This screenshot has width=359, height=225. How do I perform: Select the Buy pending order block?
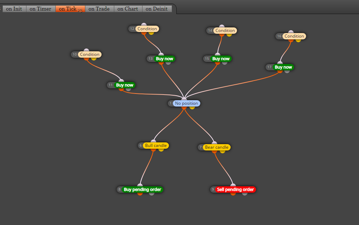point(142,189)
